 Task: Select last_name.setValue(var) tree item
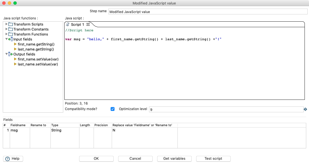38,64
